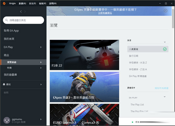
Task: Close the Apex promo banner
Action: tap(166, 11)
